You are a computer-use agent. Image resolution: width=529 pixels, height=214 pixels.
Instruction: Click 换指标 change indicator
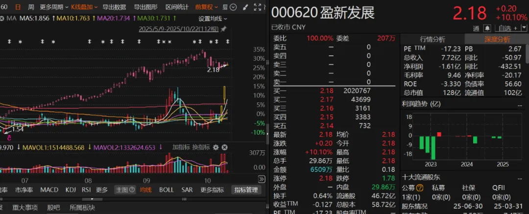[201, 147]
